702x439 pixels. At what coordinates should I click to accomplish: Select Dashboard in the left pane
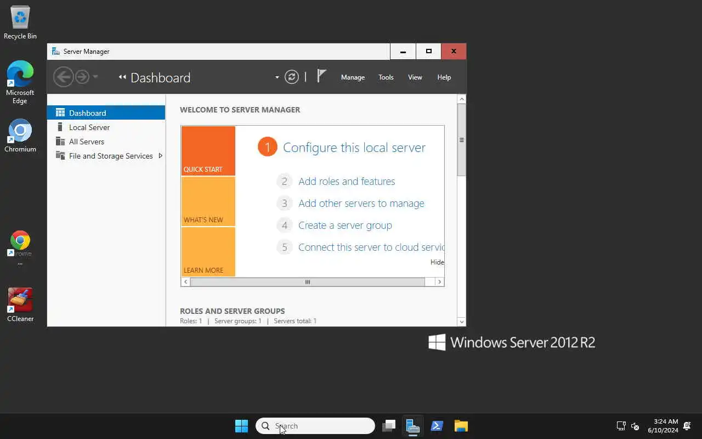pyautogui.click(x=106, y=112)
